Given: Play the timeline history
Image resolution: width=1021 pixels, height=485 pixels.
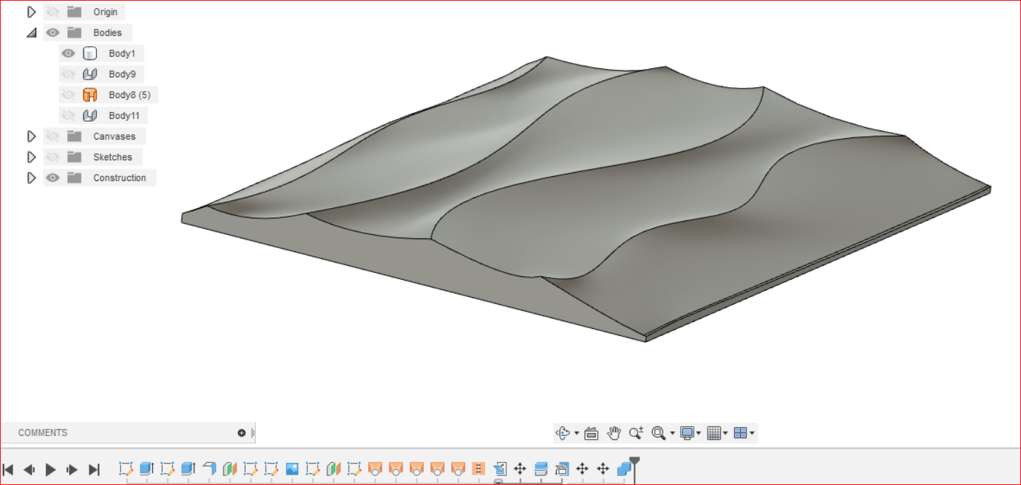Looking at the screenshot, I should click(50, 470).
